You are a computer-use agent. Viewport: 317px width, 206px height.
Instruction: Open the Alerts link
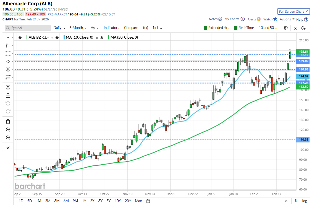pyautogui.click(x=254, y=19)
